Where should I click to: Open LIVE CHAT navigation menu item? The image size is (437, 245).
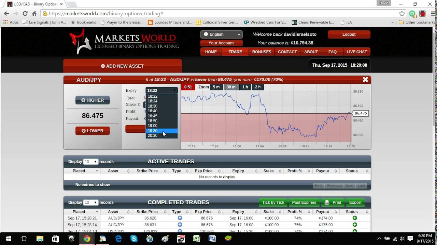[x=357, y=52]
